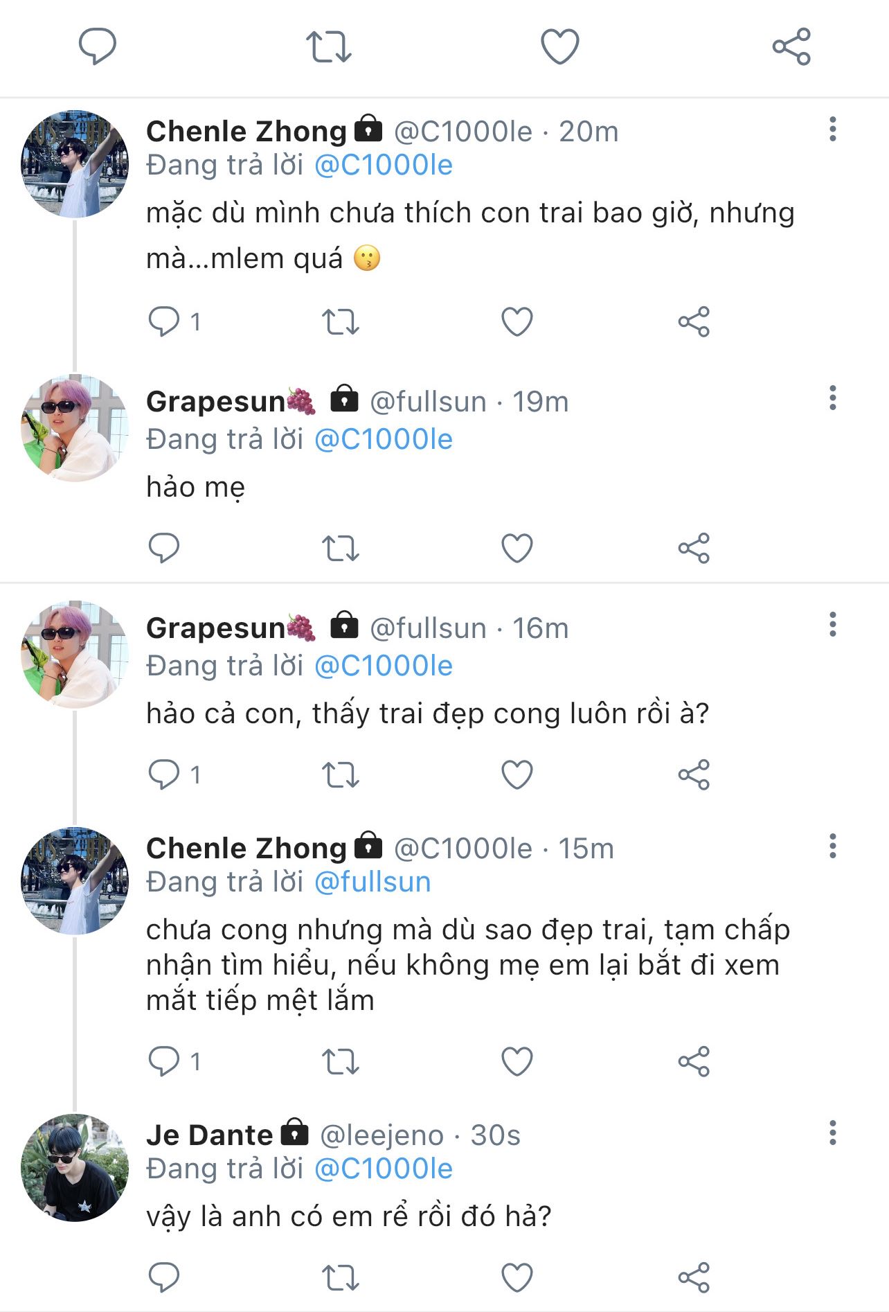
Task: Retweet the main tweet at top
Action: tap(329, 46)
